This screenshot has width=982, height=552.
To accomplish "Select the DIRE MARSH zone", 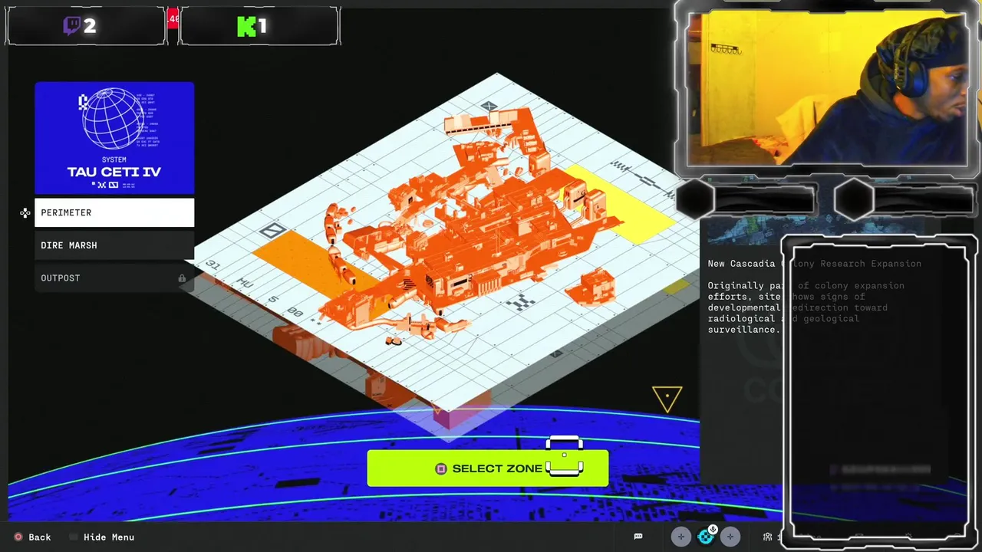I will pos(114,245).
